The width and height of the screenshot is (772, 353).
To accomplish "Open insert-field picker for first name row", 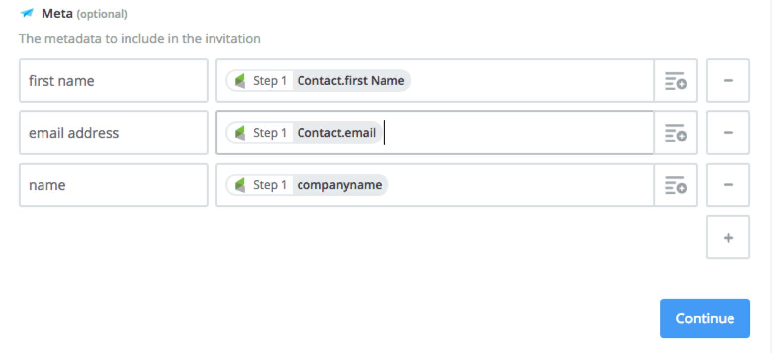I will pyautogui.click(x=676, y=80).
